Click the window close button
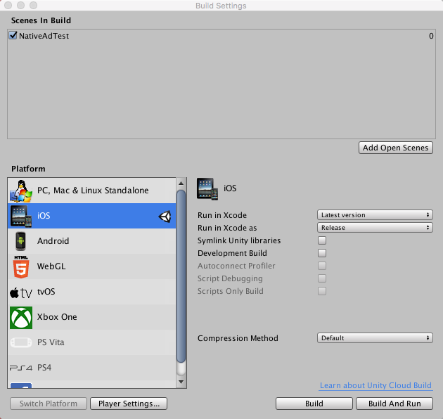 [8, 5]
